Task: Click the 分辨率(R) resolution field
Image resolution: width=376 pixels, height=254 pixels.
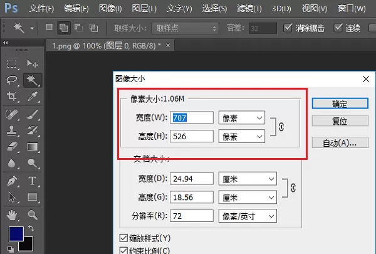Action: coord(192,216)
